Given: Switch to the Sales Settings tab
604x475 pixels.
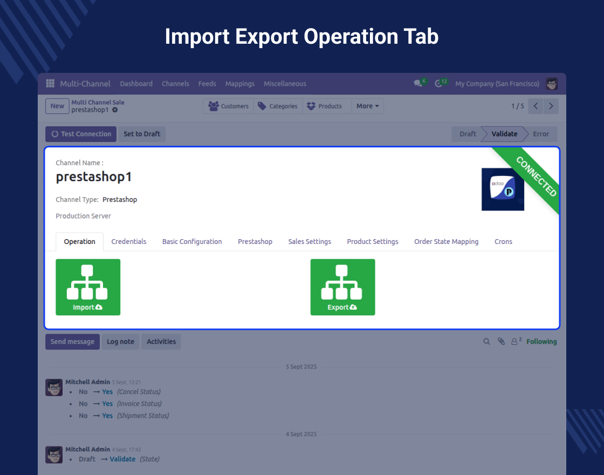Looking at the screenshot, I should click(x=310, y=242).
